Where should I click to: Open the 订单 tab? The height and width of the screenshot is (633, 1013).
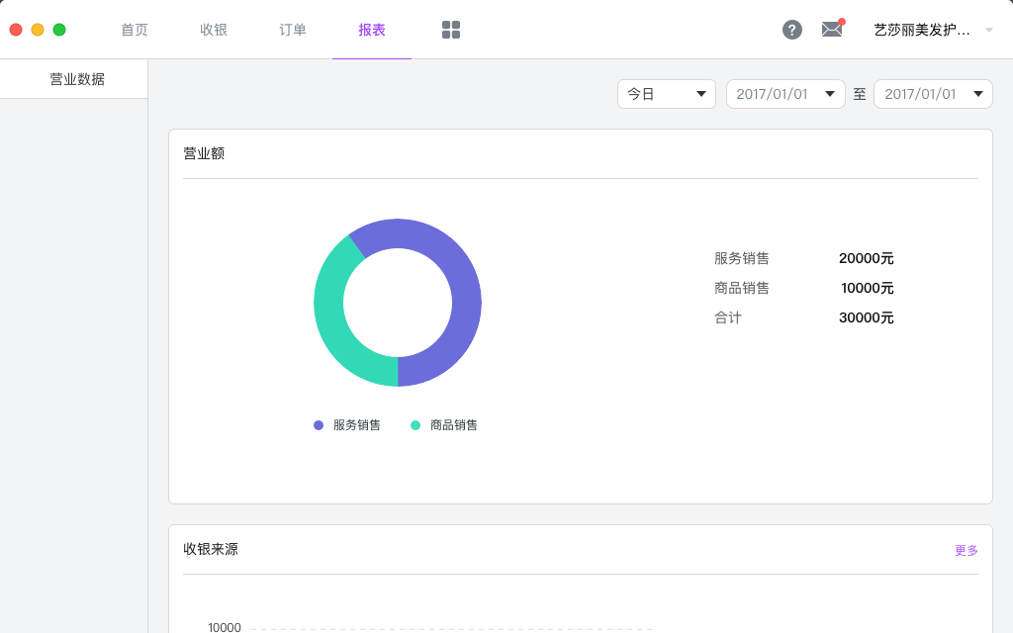pos(293,30)
